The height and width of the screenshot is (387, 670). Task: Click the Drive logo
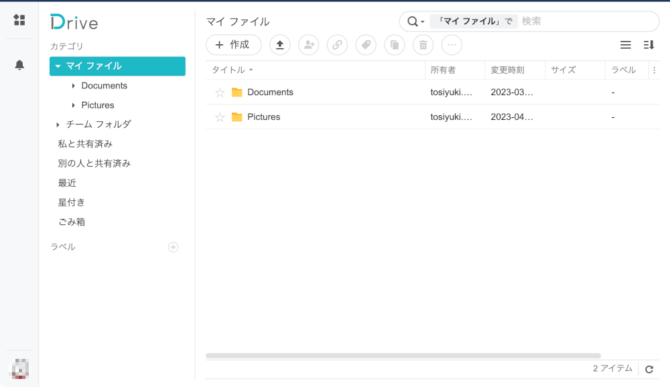74,22
